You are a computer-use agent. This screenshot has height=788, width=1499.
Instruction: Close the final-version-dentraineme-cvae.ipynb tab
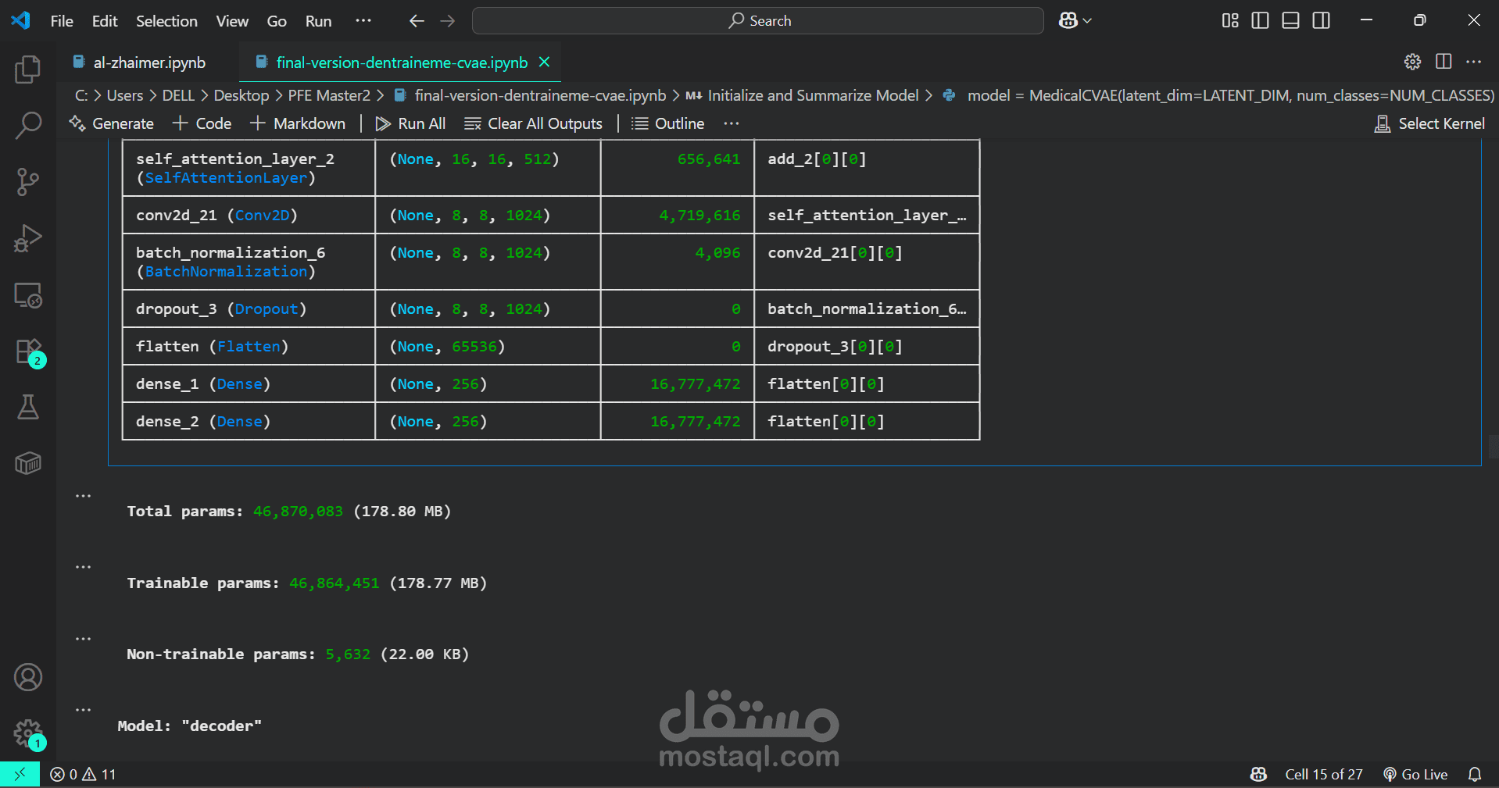545,62
